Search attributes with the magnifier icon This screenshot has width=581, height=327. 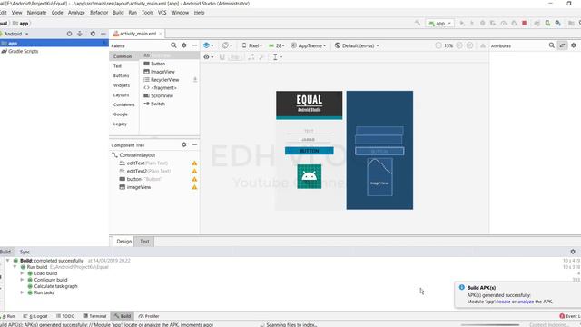pos(552,45)
